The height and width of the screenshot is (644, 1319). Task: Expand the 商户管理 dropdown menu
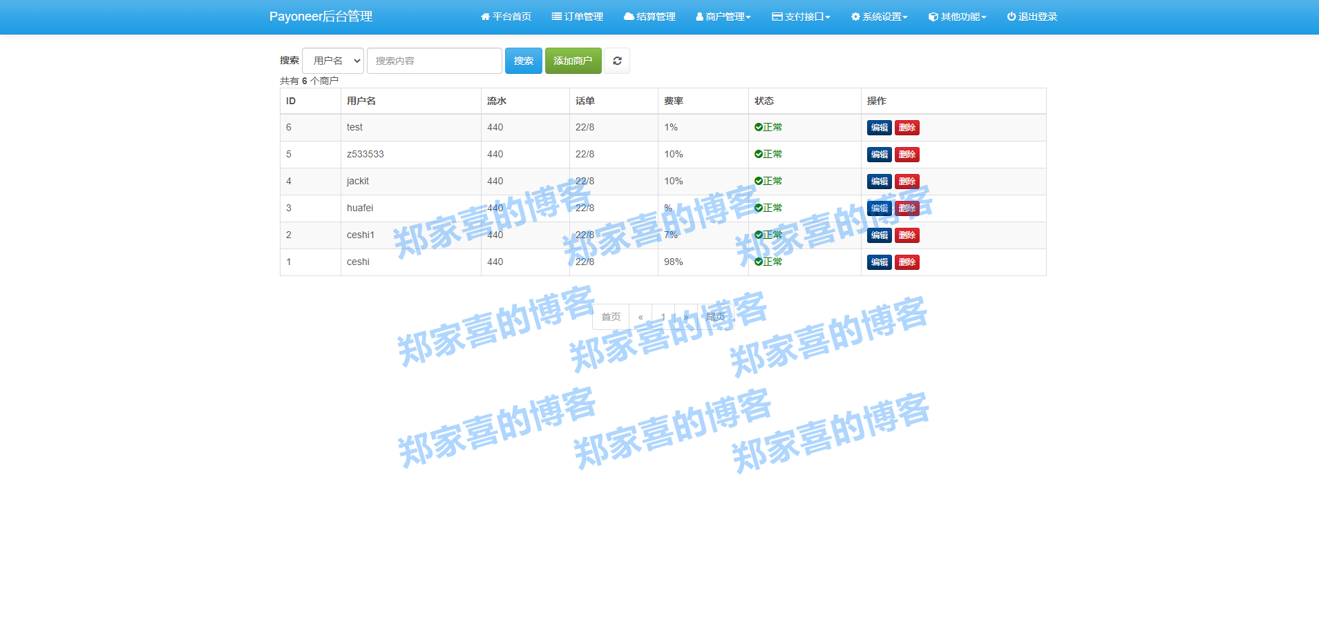723,17
